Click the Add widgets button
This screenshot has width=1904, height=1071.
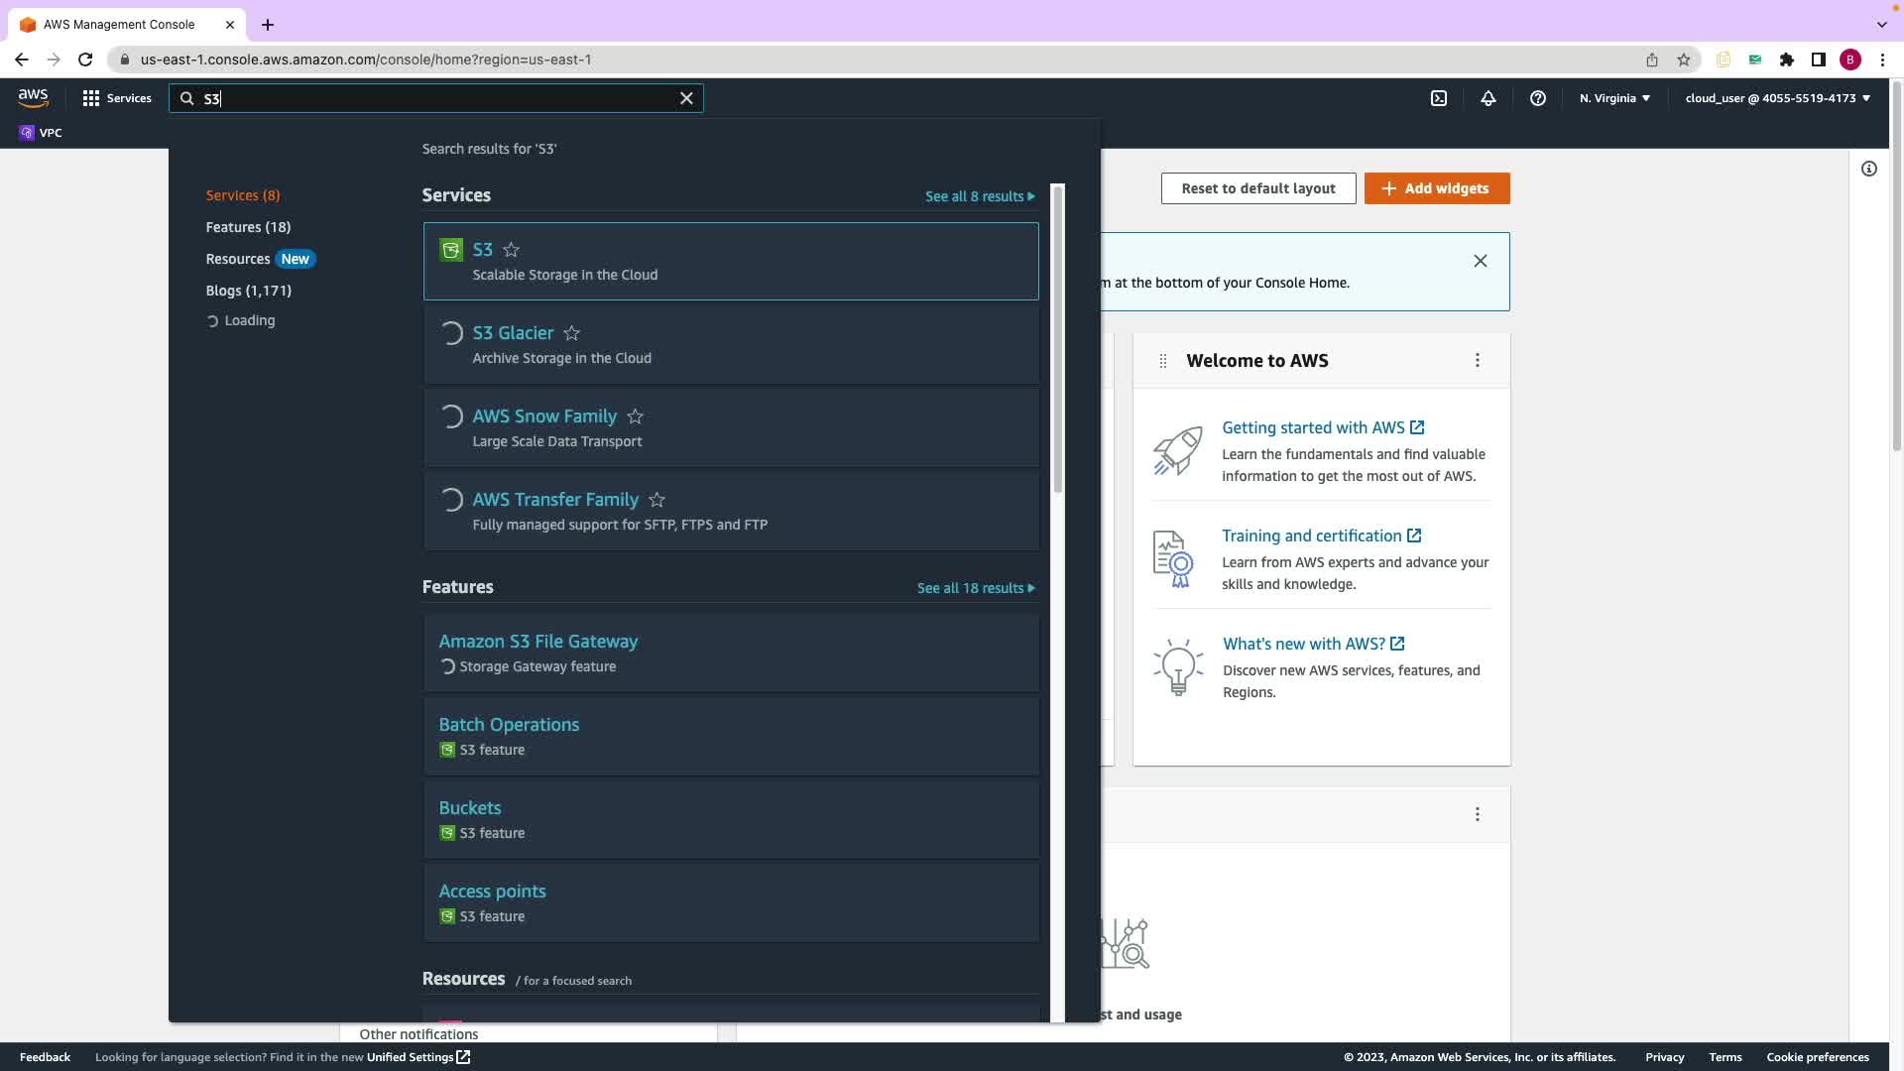pos(1436,188)
